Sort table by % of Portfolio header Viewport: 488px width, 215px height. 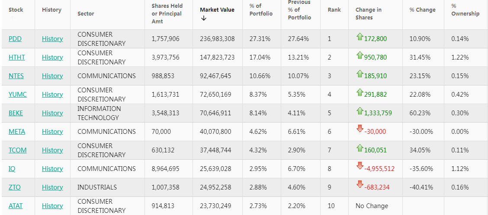point(261,10)
